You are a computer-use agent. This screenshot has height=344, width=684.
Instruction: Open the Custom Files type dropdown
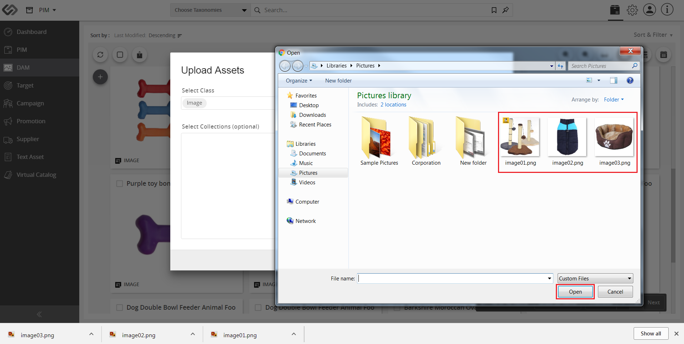[x=595, y=279]
